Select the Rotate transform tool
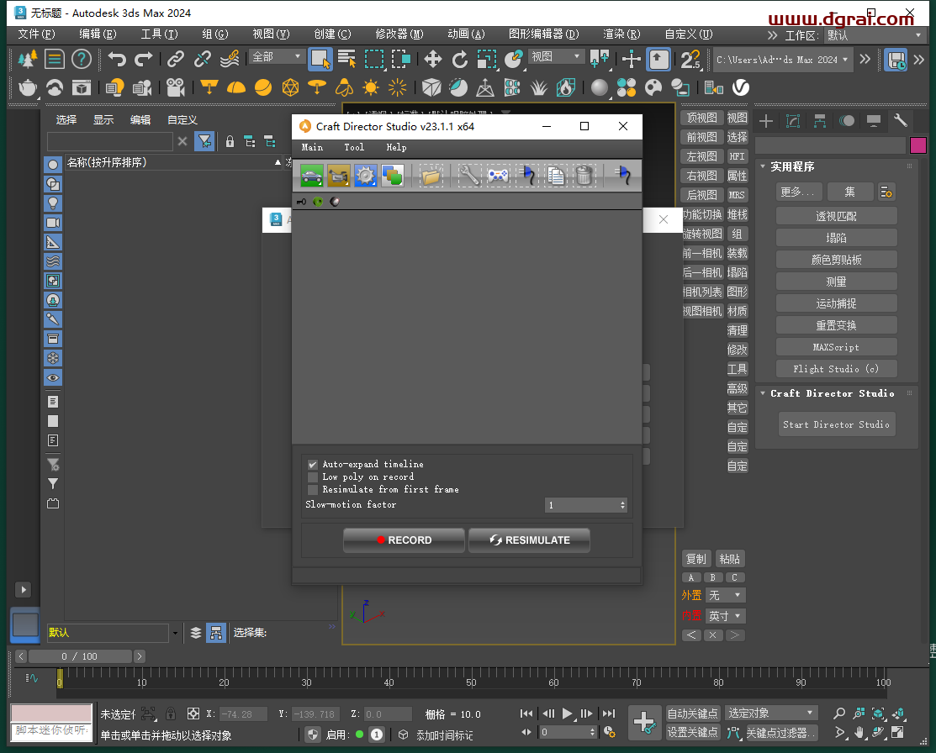 (460, 59)
